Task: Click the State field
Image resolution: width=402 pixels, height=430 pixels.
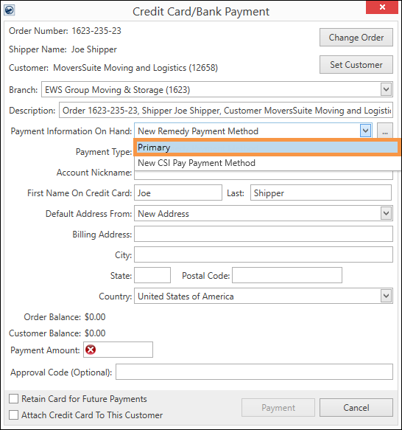Action: tap(152, 275)
